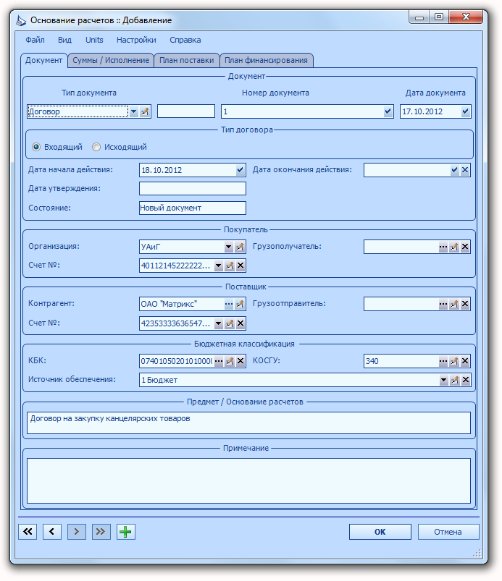Select the Входящий radio button

tap(36, 147)
